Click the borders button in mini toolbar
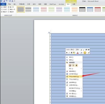This screenshot has height=104, width=105. click(x=85, y=53)
